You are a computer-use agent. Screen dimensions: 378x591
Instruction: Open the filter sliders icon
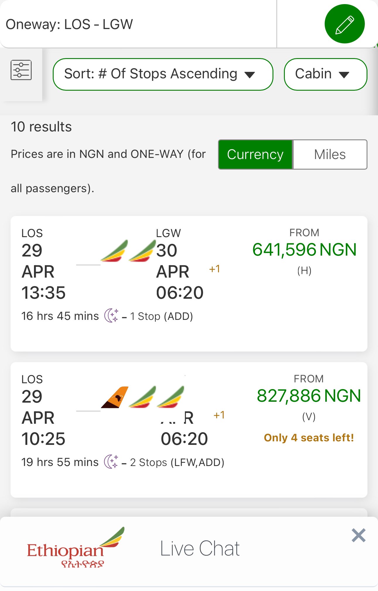tap(21, 70)
